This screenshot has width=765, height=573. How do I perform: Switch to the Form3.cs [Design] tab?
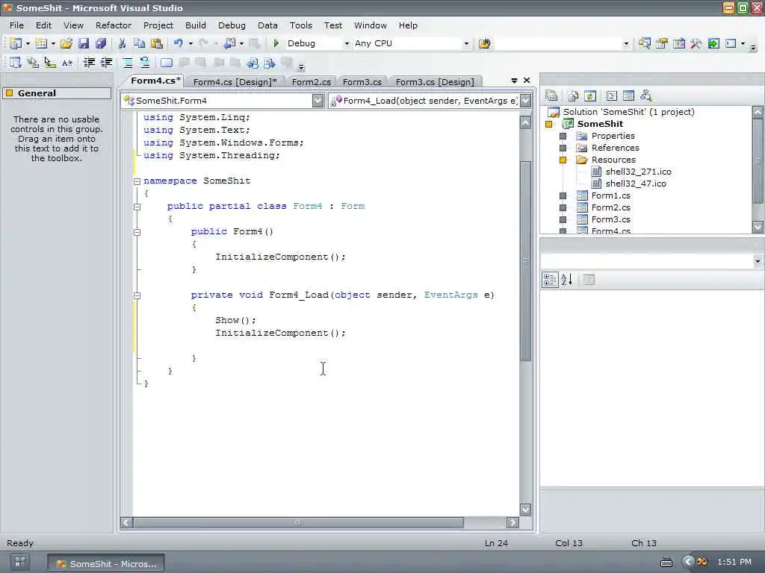point(435,82)
